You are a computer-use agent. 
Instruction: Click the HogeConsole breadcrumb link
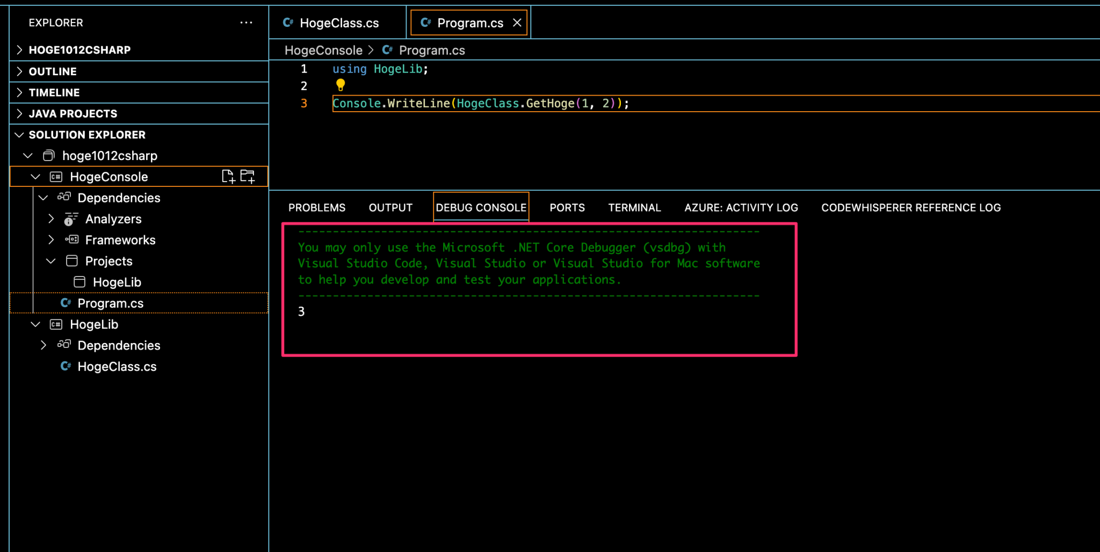tap(323, 50)
